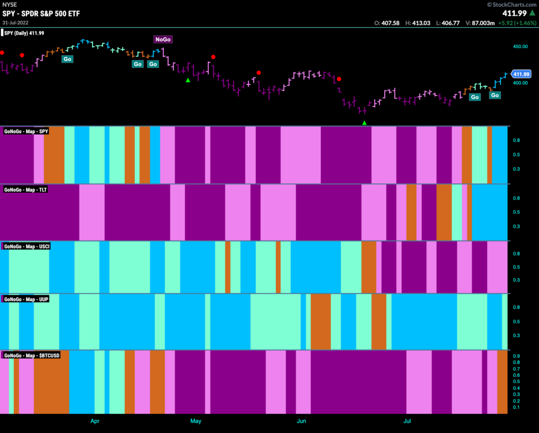This screenshot has height=433, width=539.
Task: Select the GoNoGo - Map - $BTCUSD label
Action: (32, 355)
